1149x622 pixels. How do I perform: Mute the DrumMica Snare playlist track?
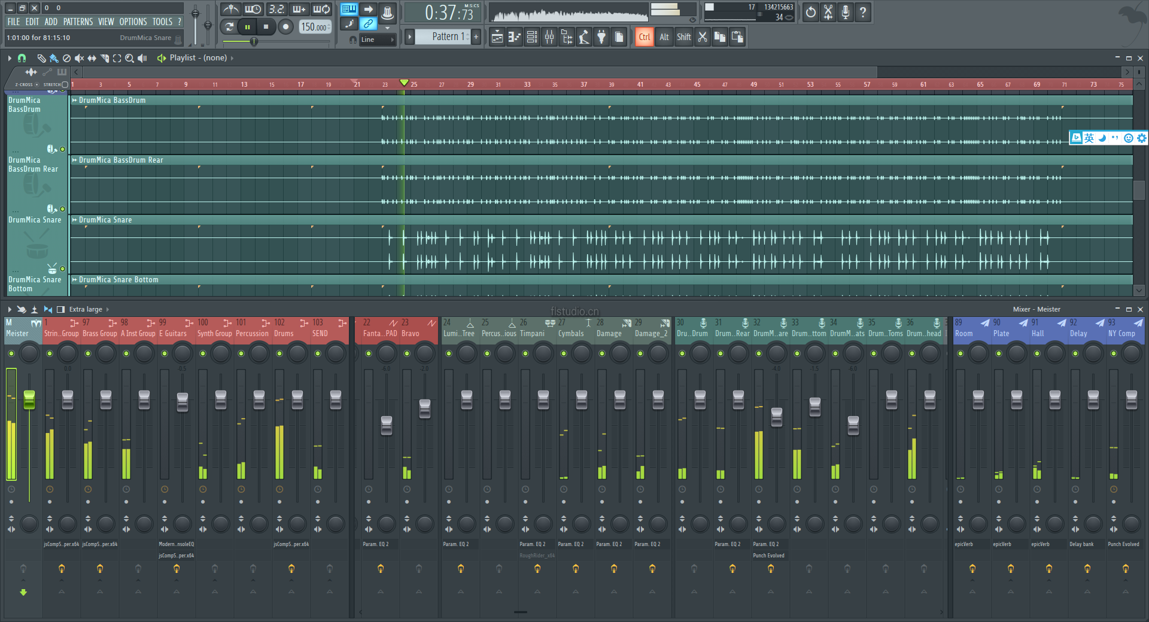62,269
